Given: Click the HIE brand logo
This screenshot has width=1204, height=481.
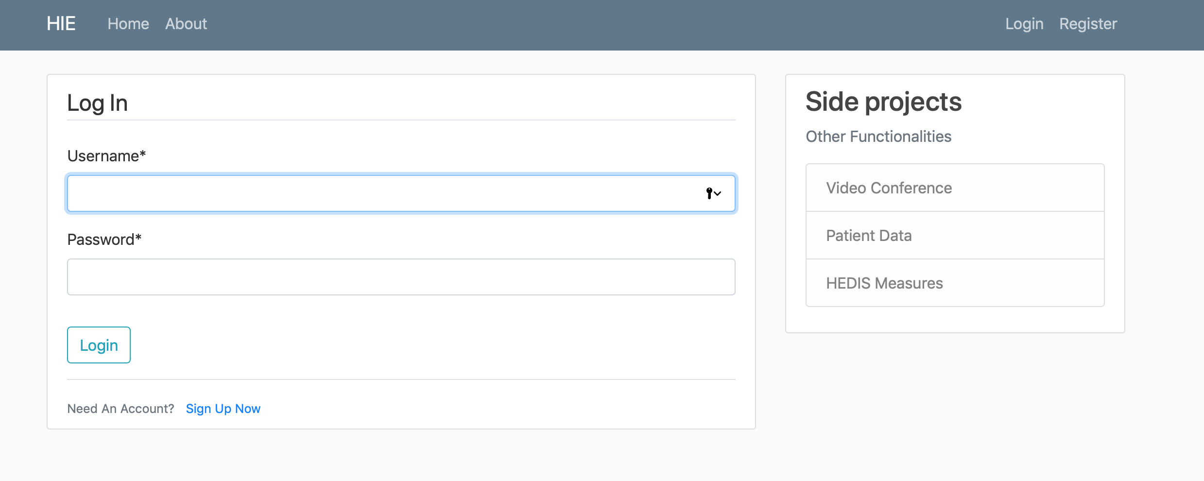Looking at the screenshot, I should coord(61,24).
